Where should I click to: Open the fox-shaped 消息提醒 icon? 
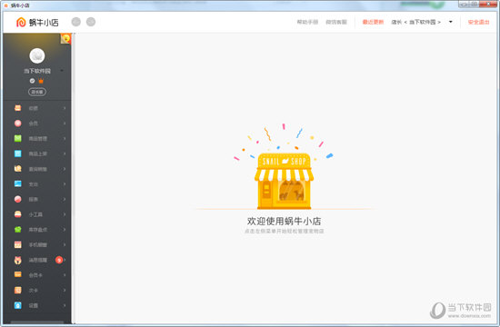(18, 260)
